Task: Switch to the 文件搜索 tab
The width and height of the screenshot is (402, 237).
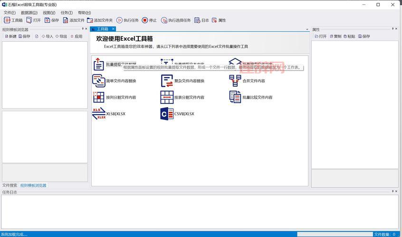Action: (x=10, y=185)
